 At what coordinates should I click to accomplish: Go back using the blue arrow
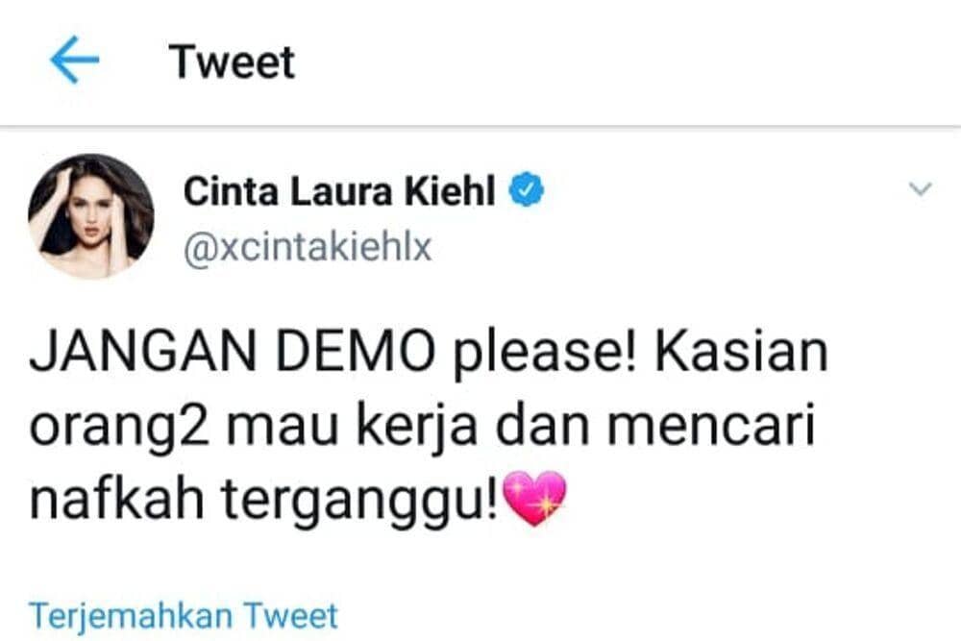point(74,60)
